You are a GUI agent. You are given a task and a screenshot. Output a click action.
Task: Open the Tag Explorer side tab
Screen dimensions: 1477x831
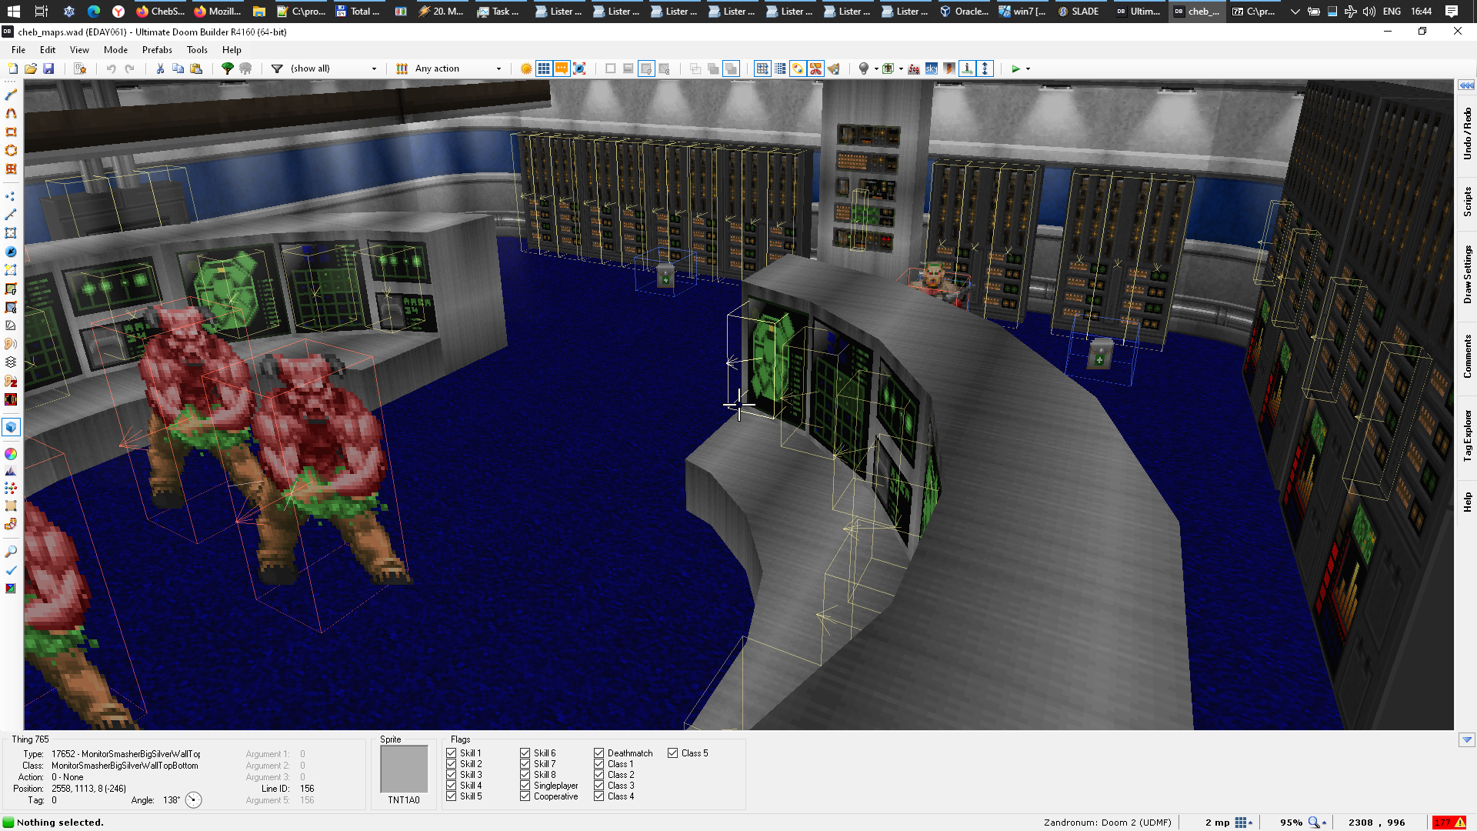click(x=1467, y=435)
